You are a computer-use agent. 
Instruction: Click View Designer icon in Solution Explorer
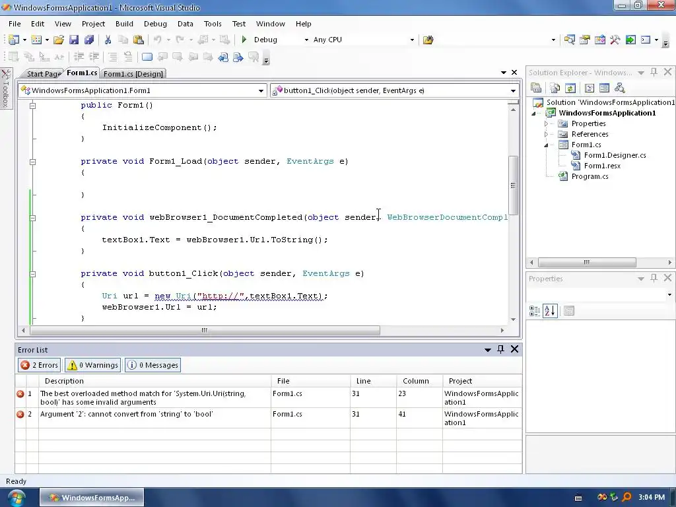605,88
